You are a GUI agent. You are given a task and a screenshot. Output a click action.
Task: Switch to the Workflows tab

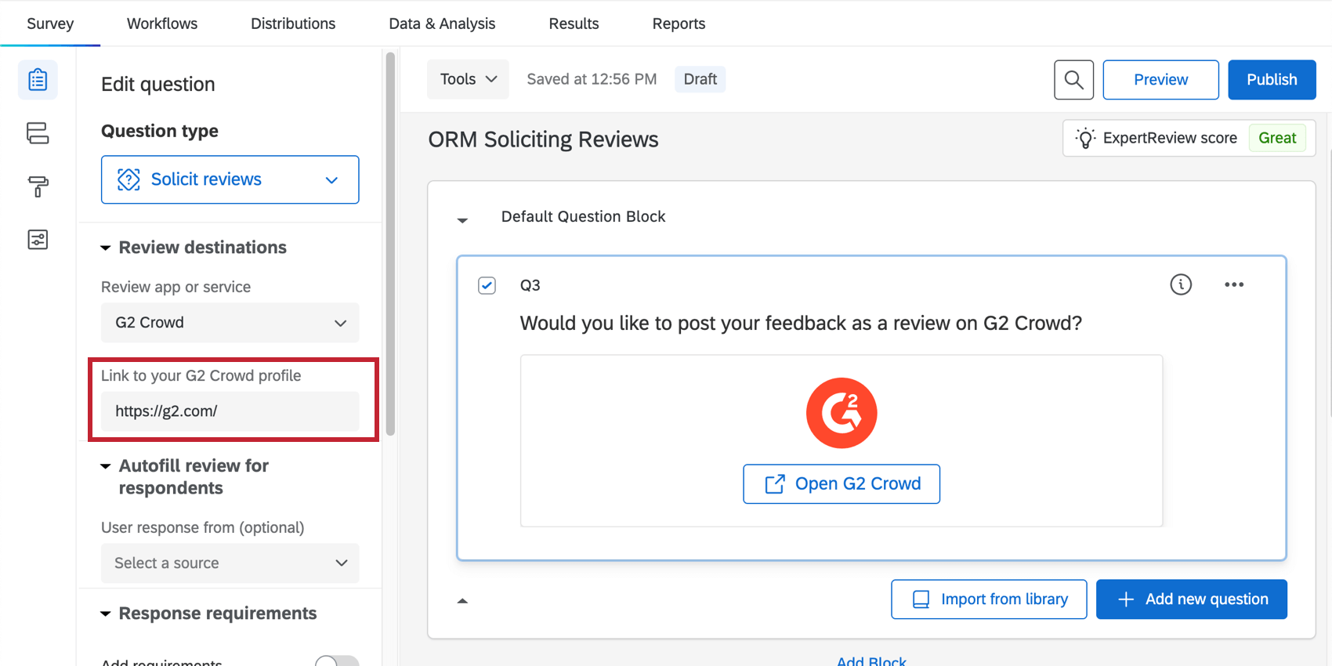point(162,24)
